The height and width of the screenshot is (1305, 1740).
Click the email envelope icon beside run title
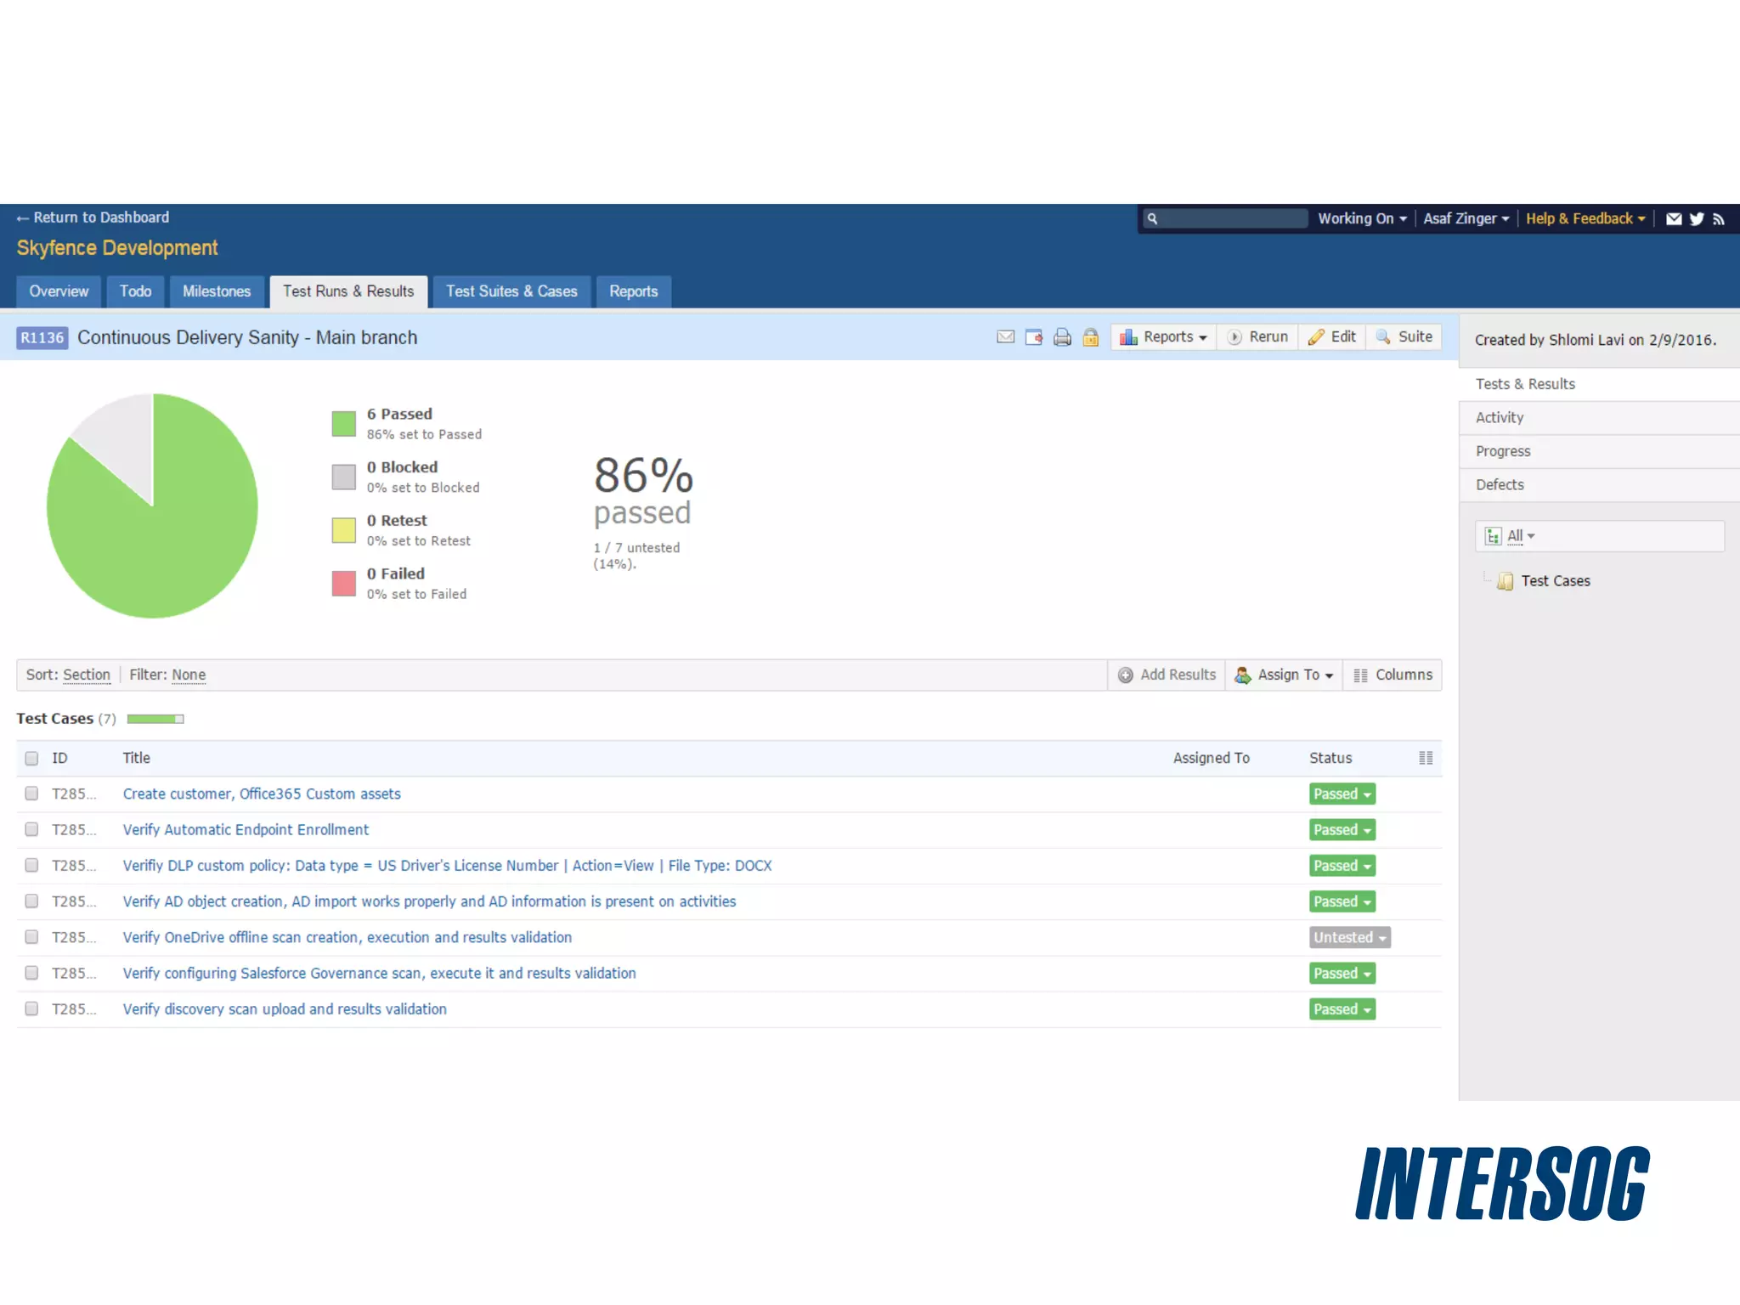click(x=1005, y=337)
